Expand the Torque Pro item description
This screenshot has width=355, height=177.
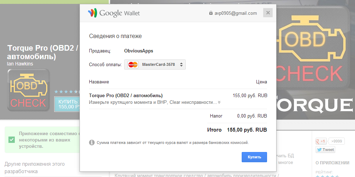pos(219,102)
